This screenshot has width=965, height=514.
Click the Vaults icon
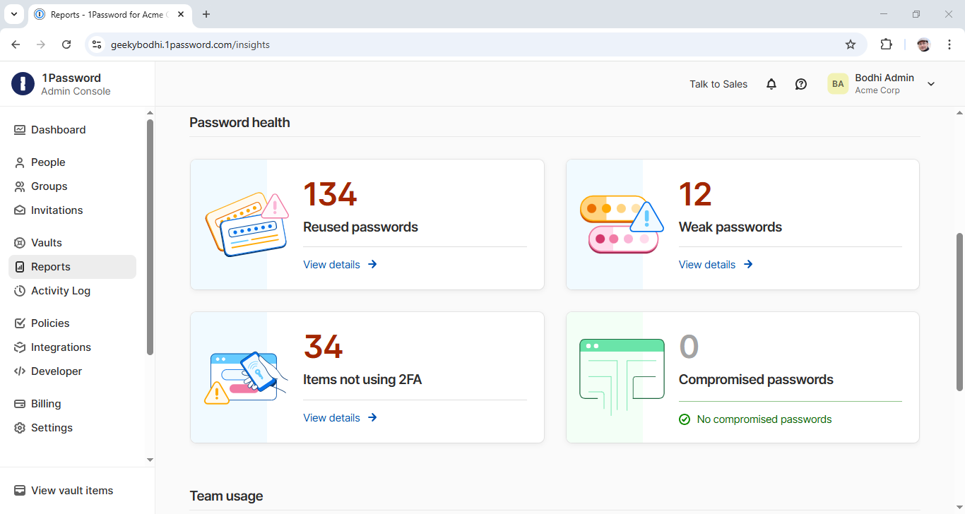pyautogui.click(x=20, y=243)
